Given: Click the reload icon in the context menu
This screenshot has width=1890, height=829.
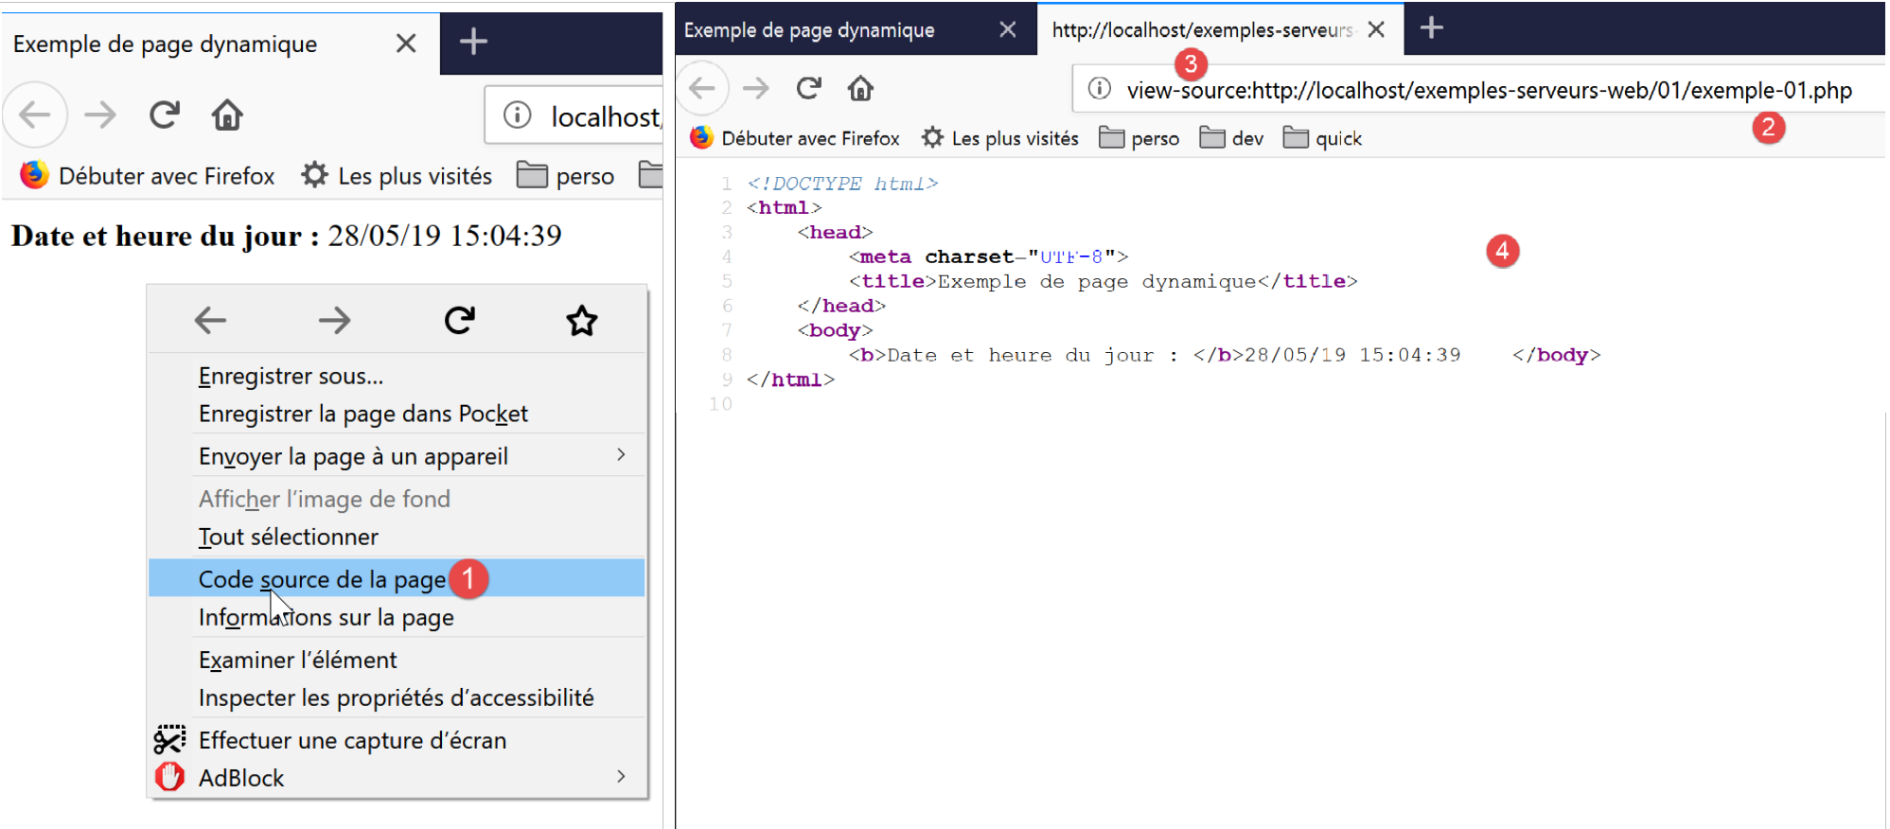Looking at the screenshot, I should [x=459, y=321].
